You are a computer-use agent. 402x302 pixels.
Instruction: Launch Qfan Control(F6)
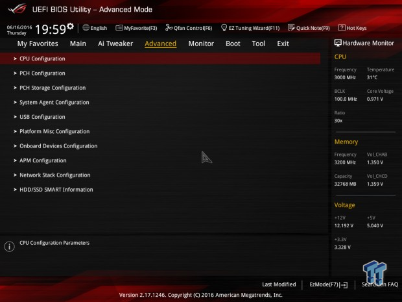point(193,28)
